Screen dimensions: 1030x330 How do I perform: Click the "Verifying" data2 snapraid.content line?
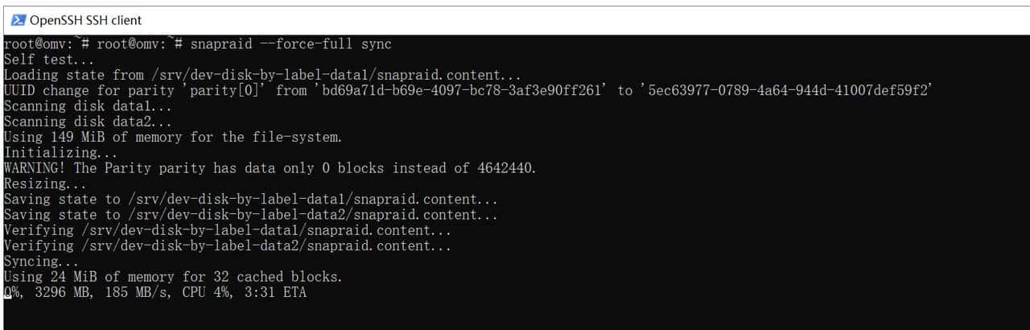227,245
